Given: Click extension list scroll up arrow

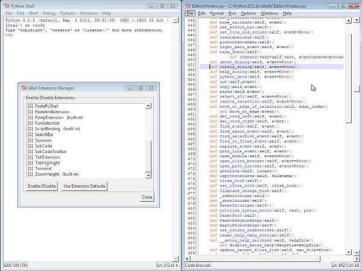Looking at the screenshot, I should click(x=148, y=106).
